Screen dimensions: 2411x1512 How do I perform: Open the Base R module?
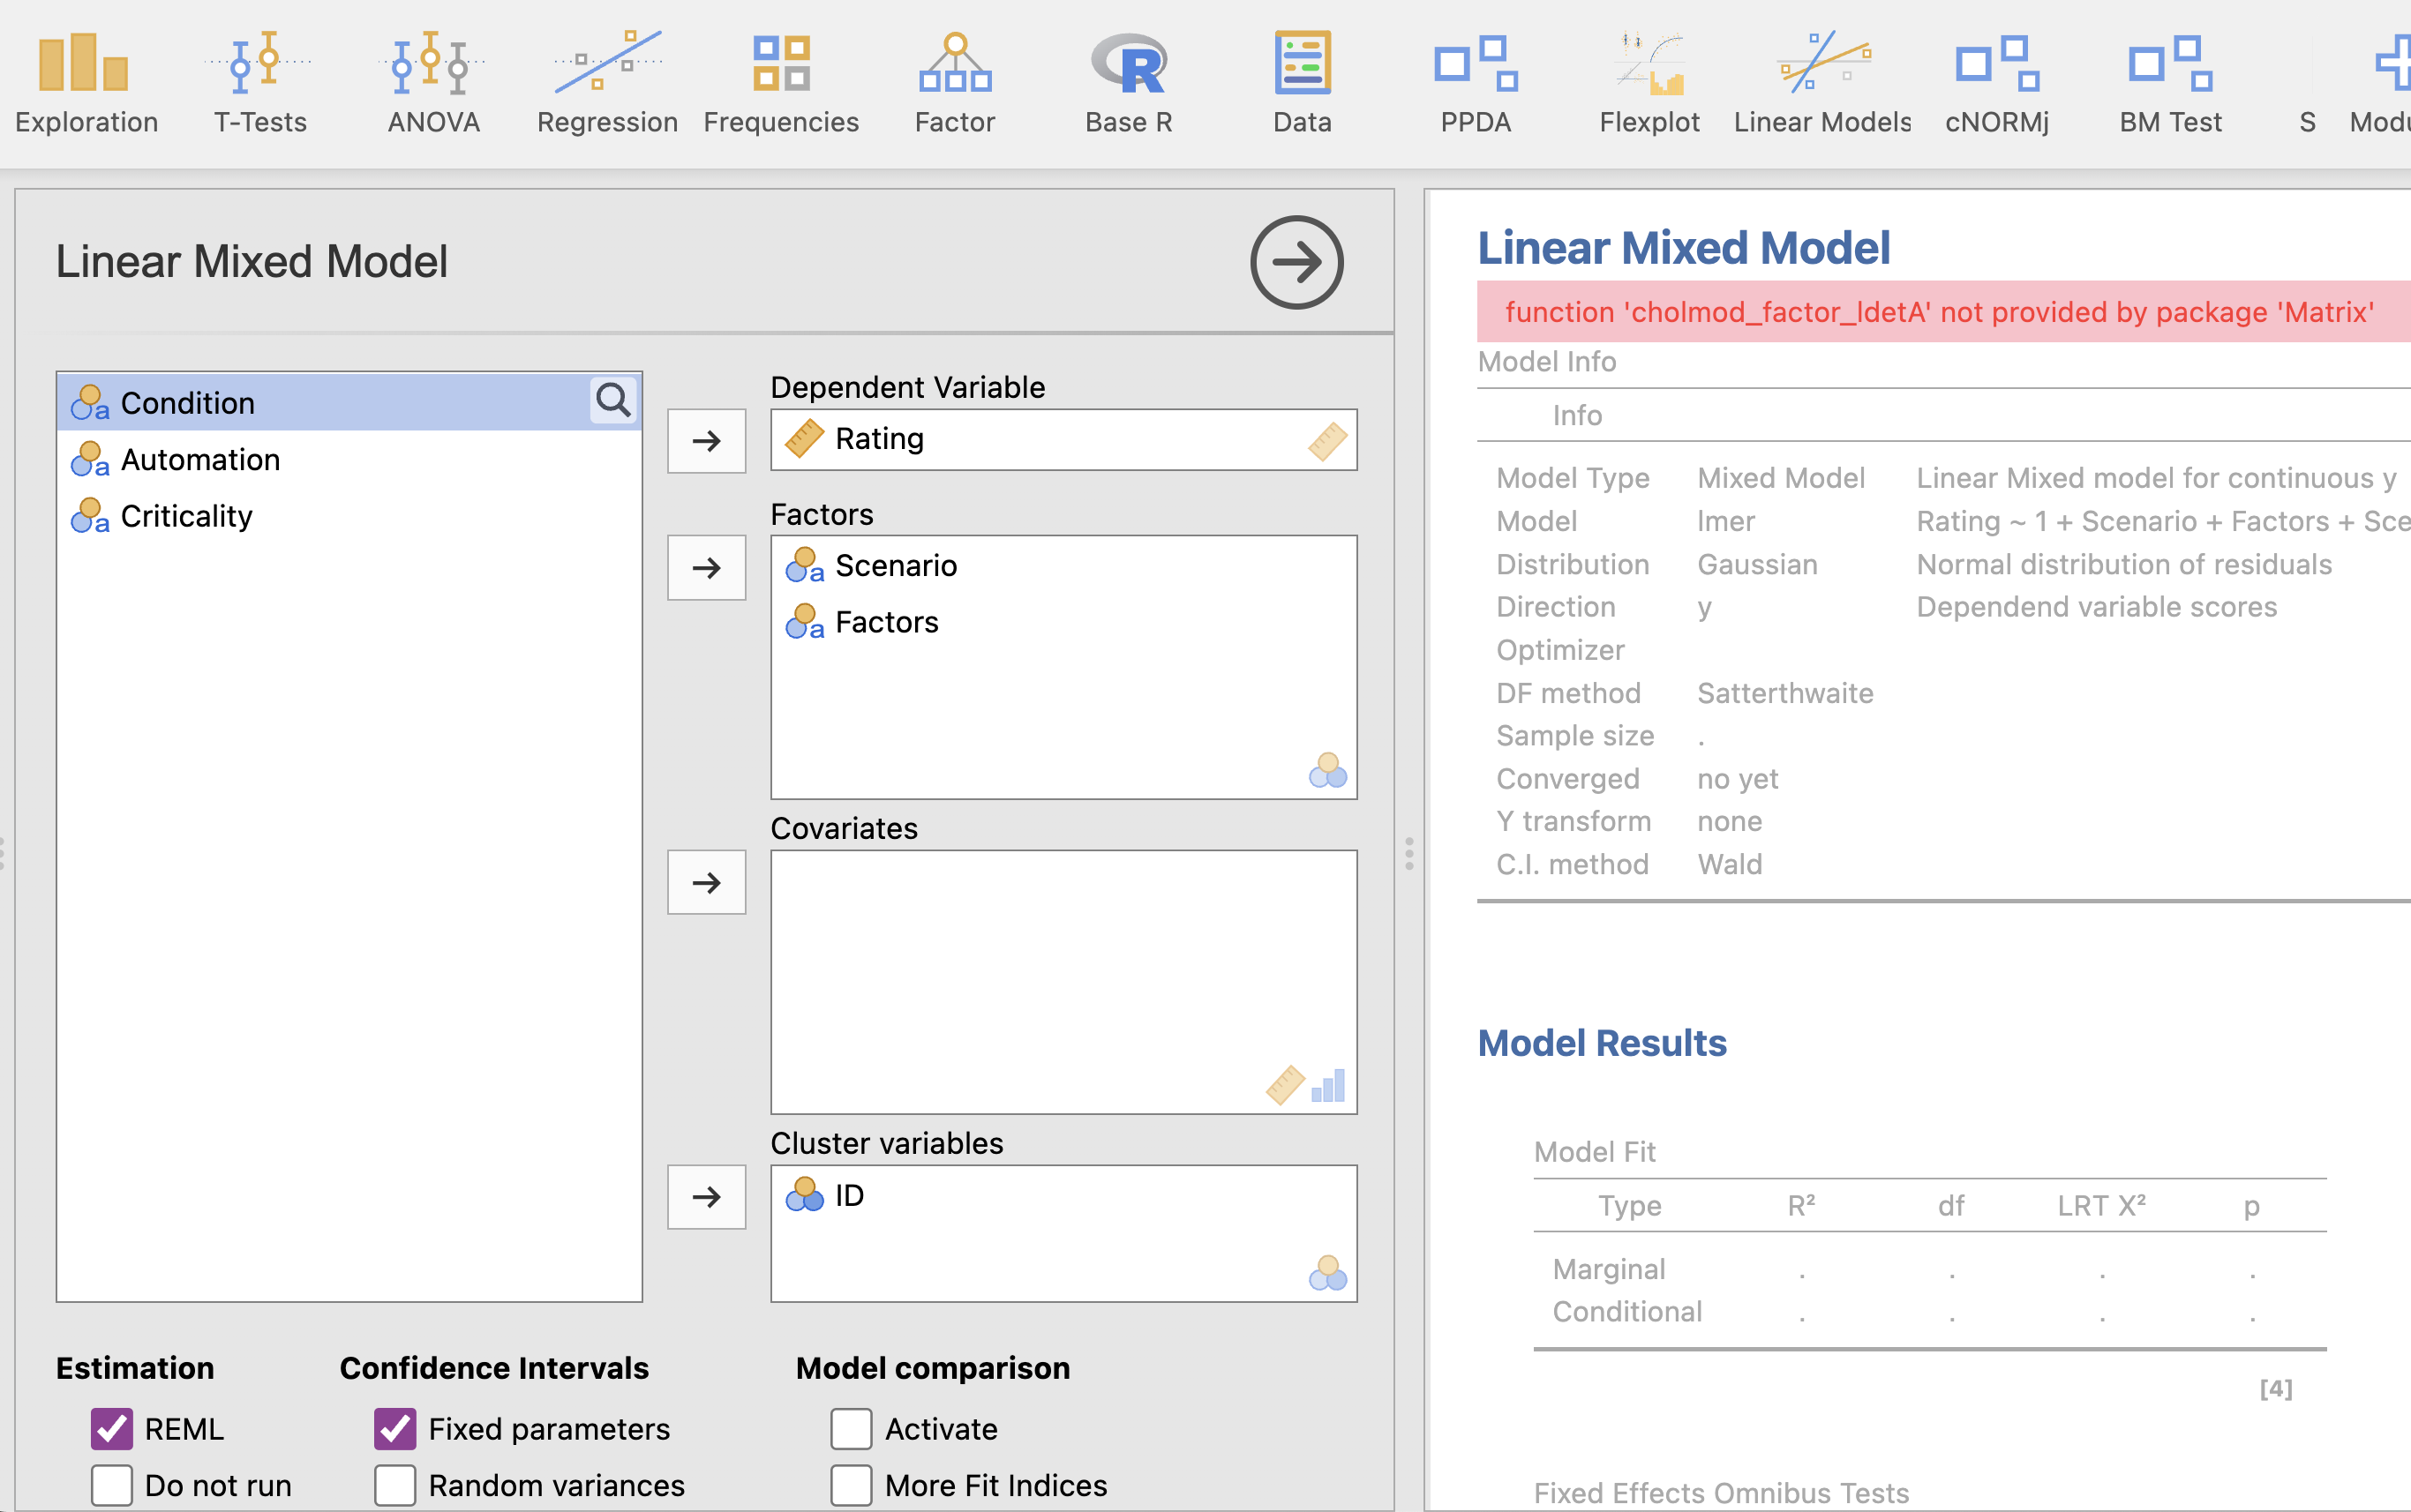1129,84
